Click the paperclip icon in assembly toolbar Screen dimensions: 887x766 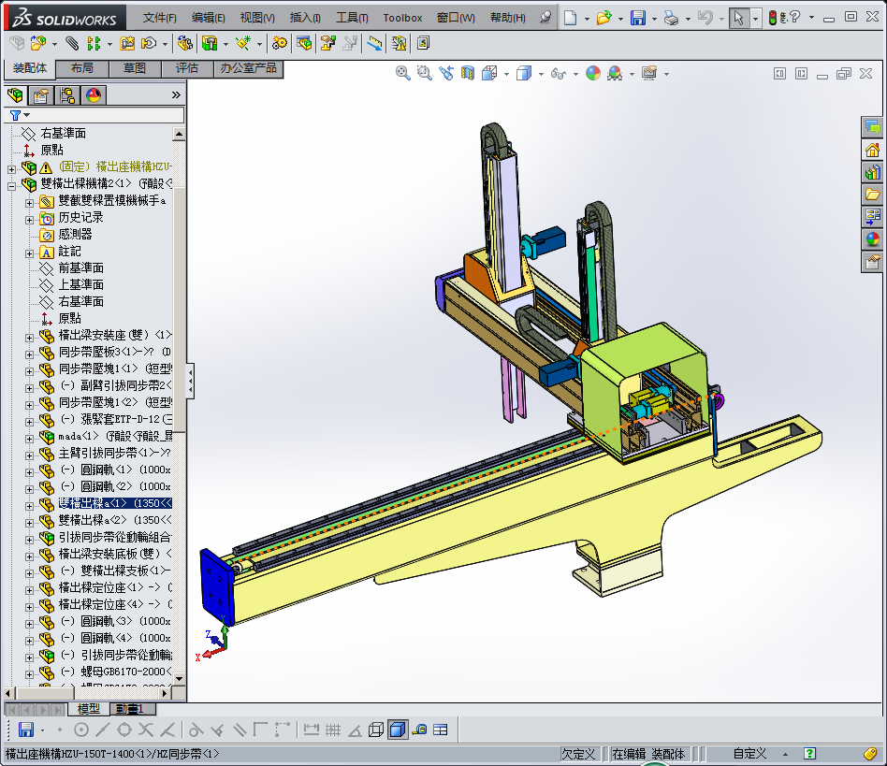point(72,43)
